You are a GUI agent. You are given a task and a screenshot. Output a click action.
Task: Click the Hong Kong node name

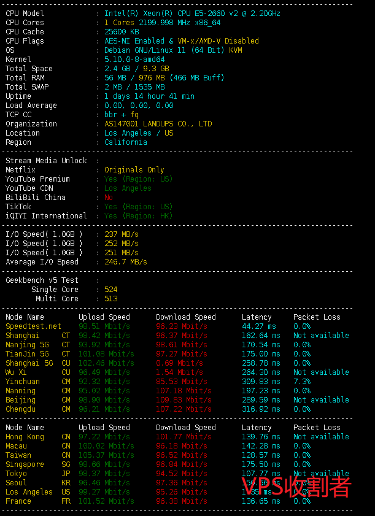(25, 437)
